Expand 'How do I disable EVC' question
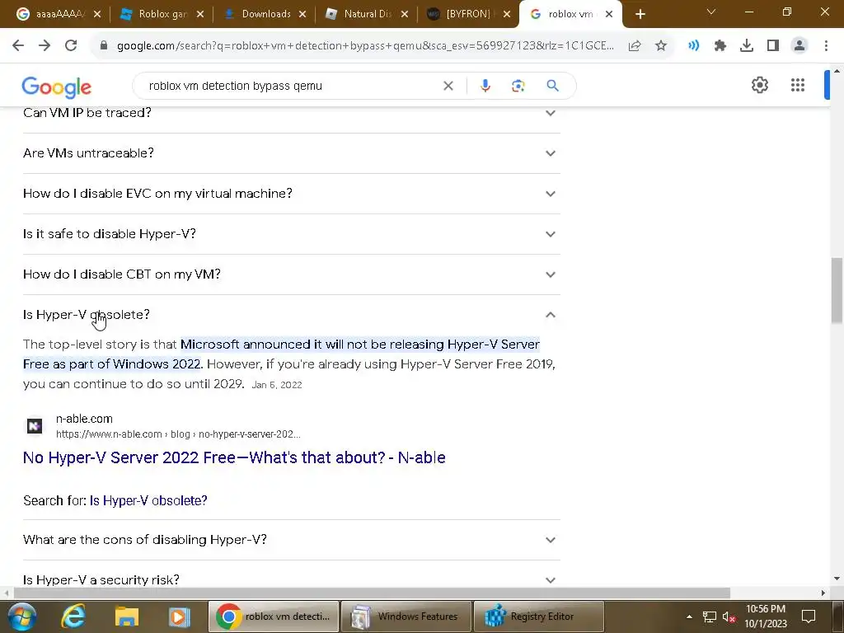Screen dimensions: 844x633 (x=291, y=194)
